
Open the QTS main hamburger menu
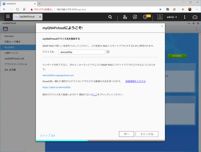click(8, 17)
